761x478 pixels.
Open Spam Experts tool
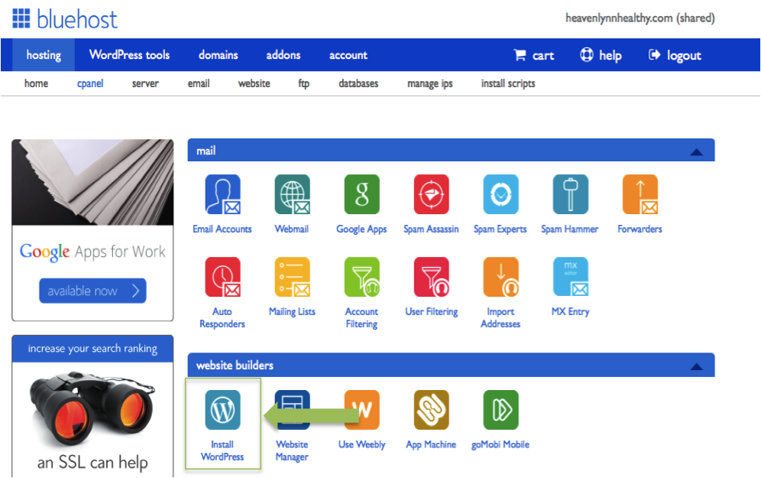click(501, 195)
